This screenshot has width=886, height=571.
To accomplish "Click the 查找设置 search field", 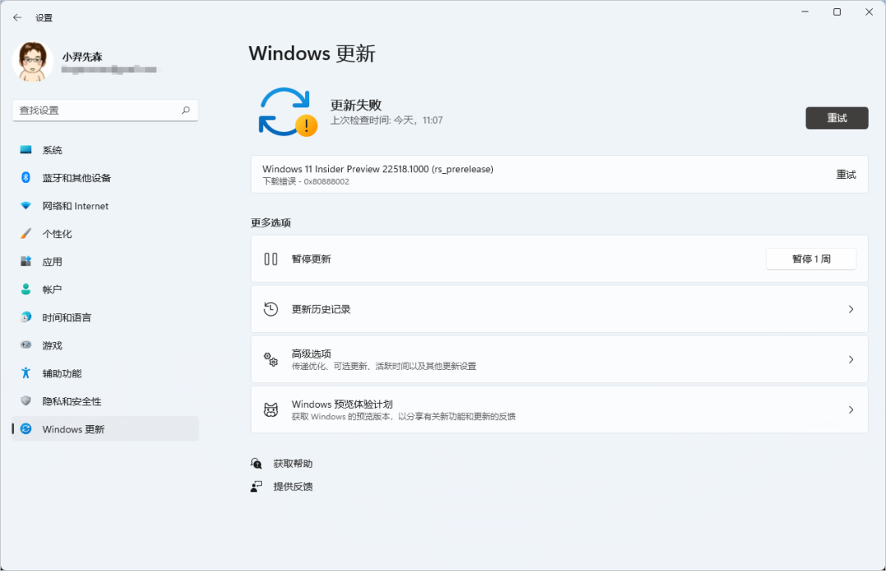I will (x=105, y=110).
